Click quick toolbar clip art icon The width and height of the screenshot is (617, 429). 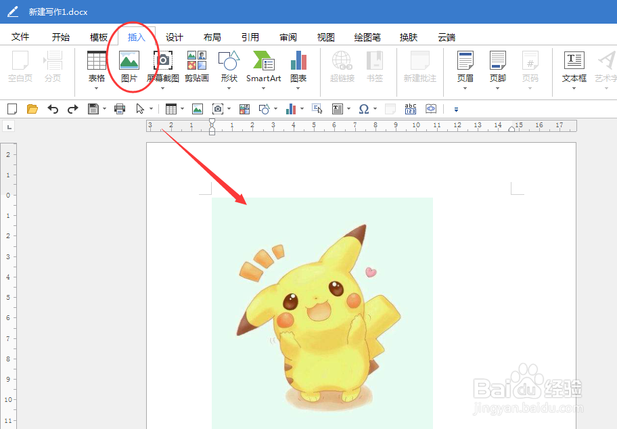244,109
